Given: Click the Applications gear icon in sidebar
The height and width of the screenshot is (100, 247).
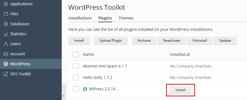Looking at the screenshot, I should [6, 4].
